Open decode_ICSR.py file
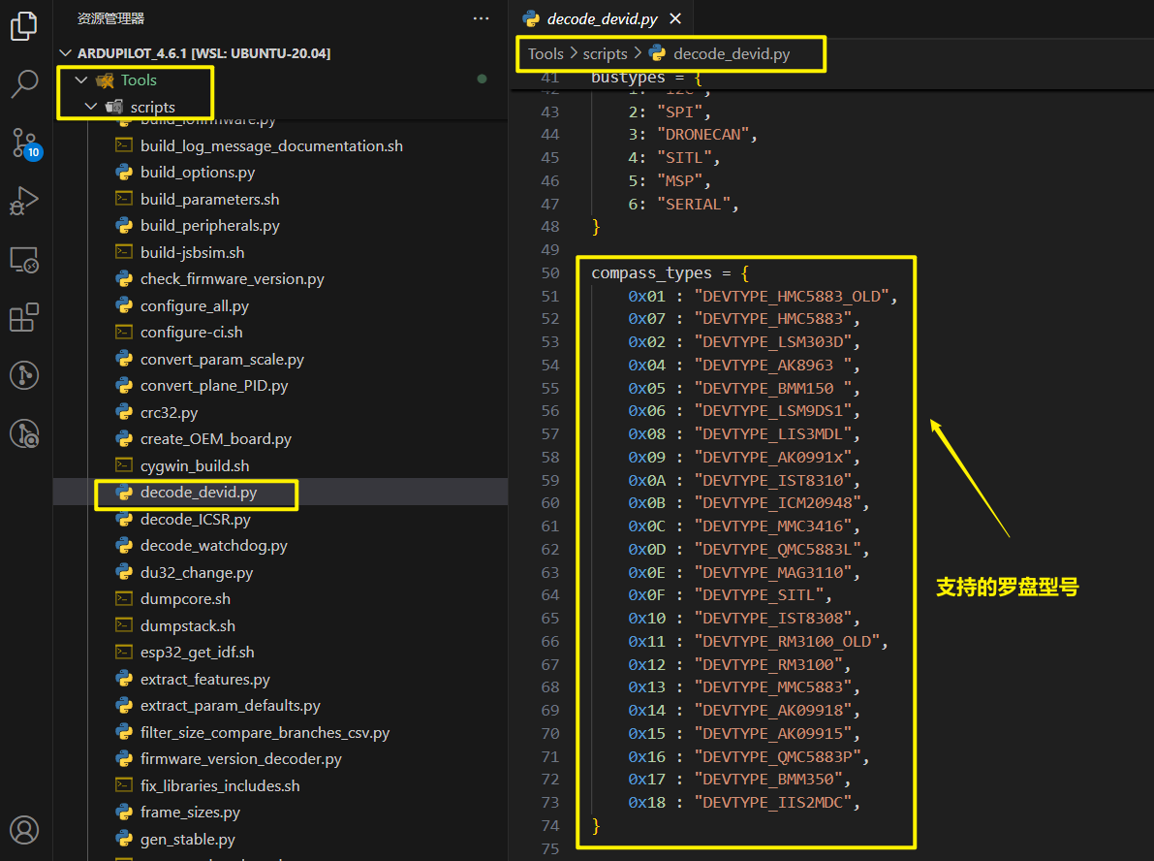 click(195, 520)
